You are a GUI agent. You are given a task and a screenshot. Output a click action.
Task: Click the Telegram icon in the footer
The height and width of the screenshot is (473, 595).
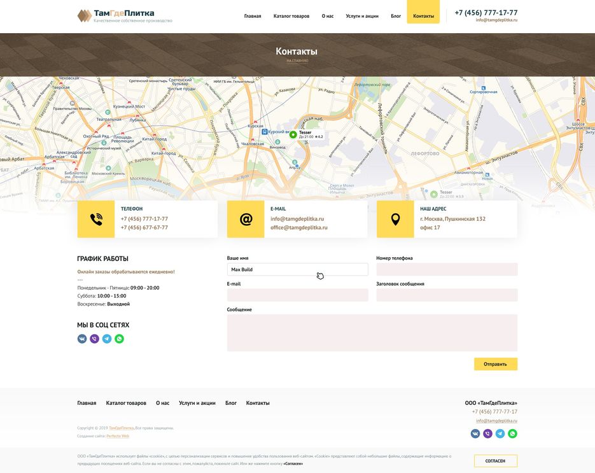[500, 434]
